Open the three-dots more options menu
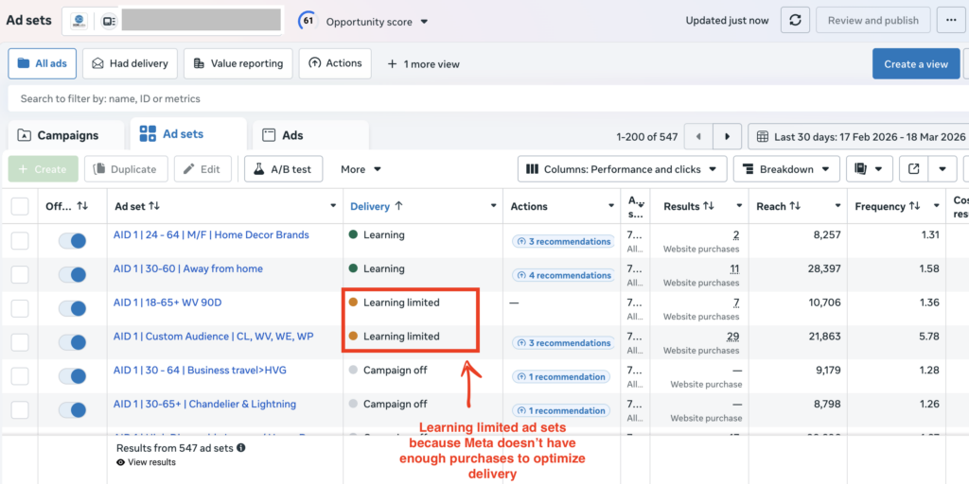969x484 pixels. (950, 21)
